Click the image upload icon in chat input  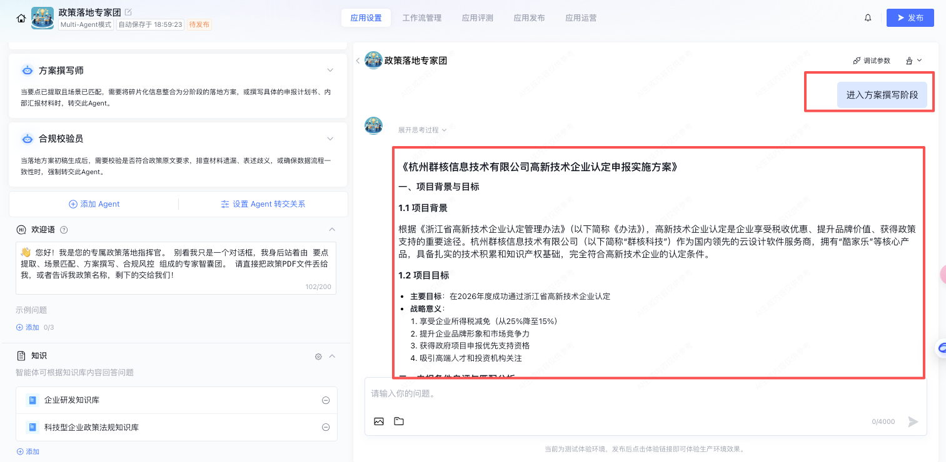(x=379, y=421)
